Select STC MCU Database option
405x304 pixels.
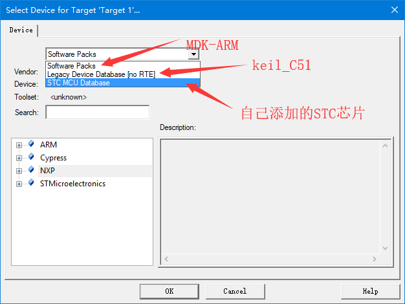point(123,83)
